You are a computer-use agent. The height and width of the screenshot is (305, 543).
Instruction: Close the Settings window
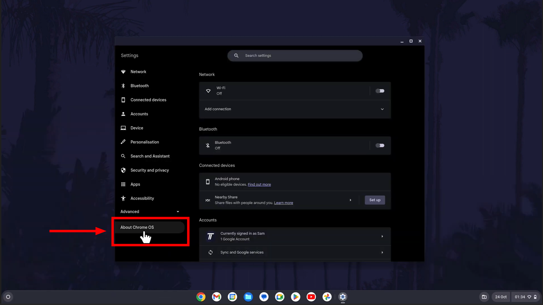(420, 41)
